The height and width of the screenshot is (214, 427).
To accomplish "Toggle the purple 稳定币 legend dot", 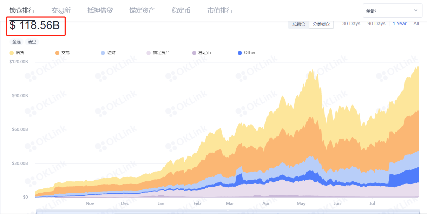I will (x=194, y=53).
